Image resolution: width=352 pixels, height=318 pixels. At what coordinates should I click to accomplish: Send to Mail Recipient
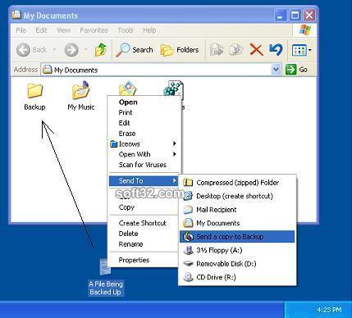[x=237, y=210]
